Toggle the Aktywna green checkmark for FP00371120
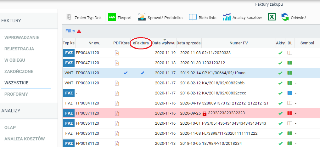The width and height of the screenshot is (320, 147). [x=281, y=113]
